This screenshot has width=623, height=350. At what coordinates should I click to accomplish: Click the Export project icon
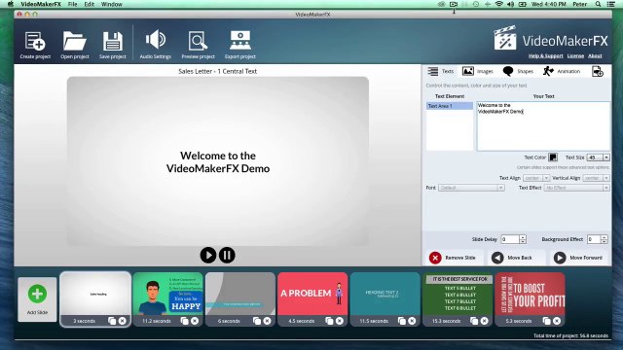240,41
